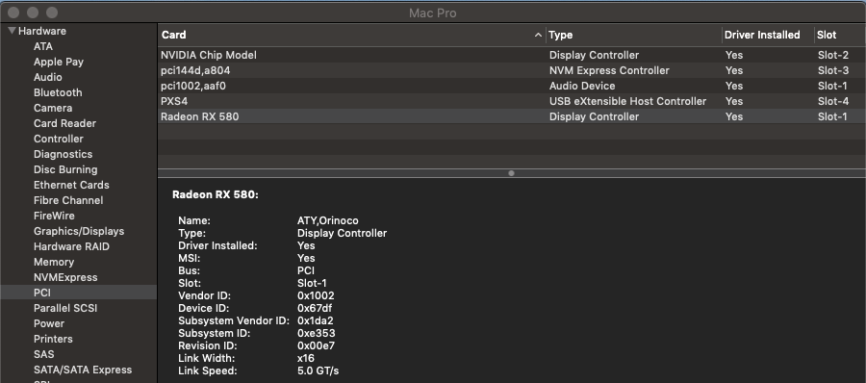Click Link Speed value 5.0 GT/s

point(318,370)
